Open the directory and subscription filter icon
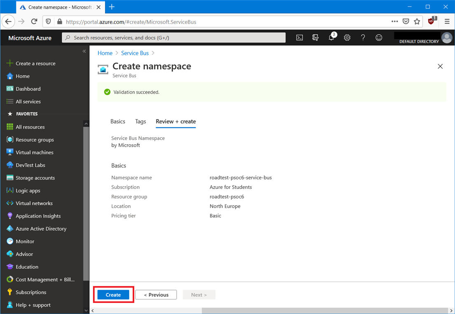Screen dimensions: 455x314 coord(315,37)
